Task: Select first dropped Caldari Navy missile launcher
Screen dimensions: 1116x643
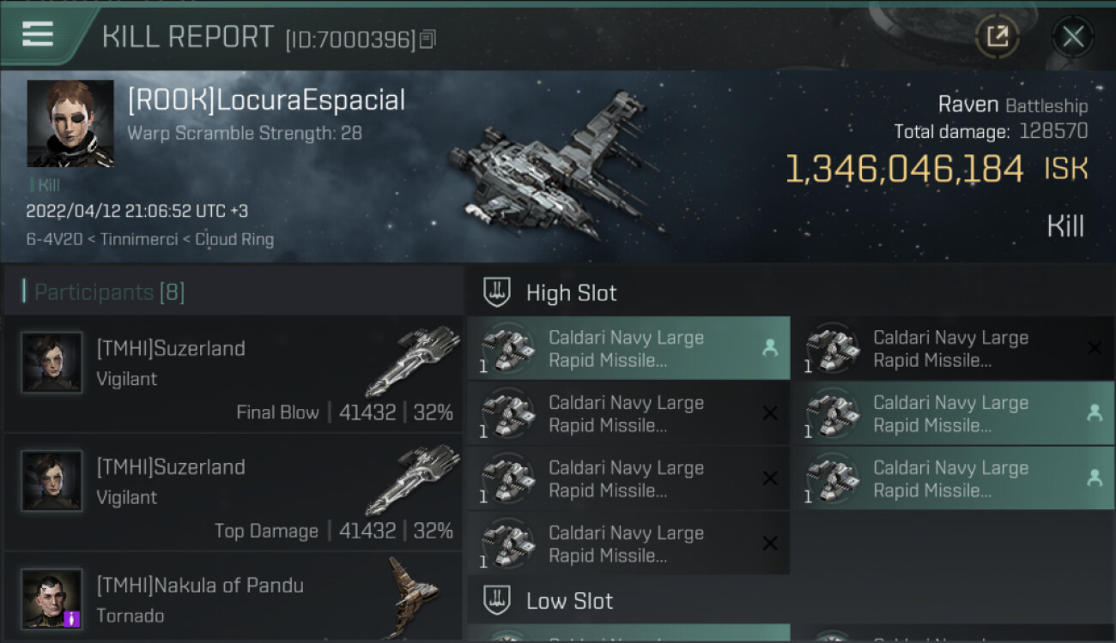Action: coord(628,348)
